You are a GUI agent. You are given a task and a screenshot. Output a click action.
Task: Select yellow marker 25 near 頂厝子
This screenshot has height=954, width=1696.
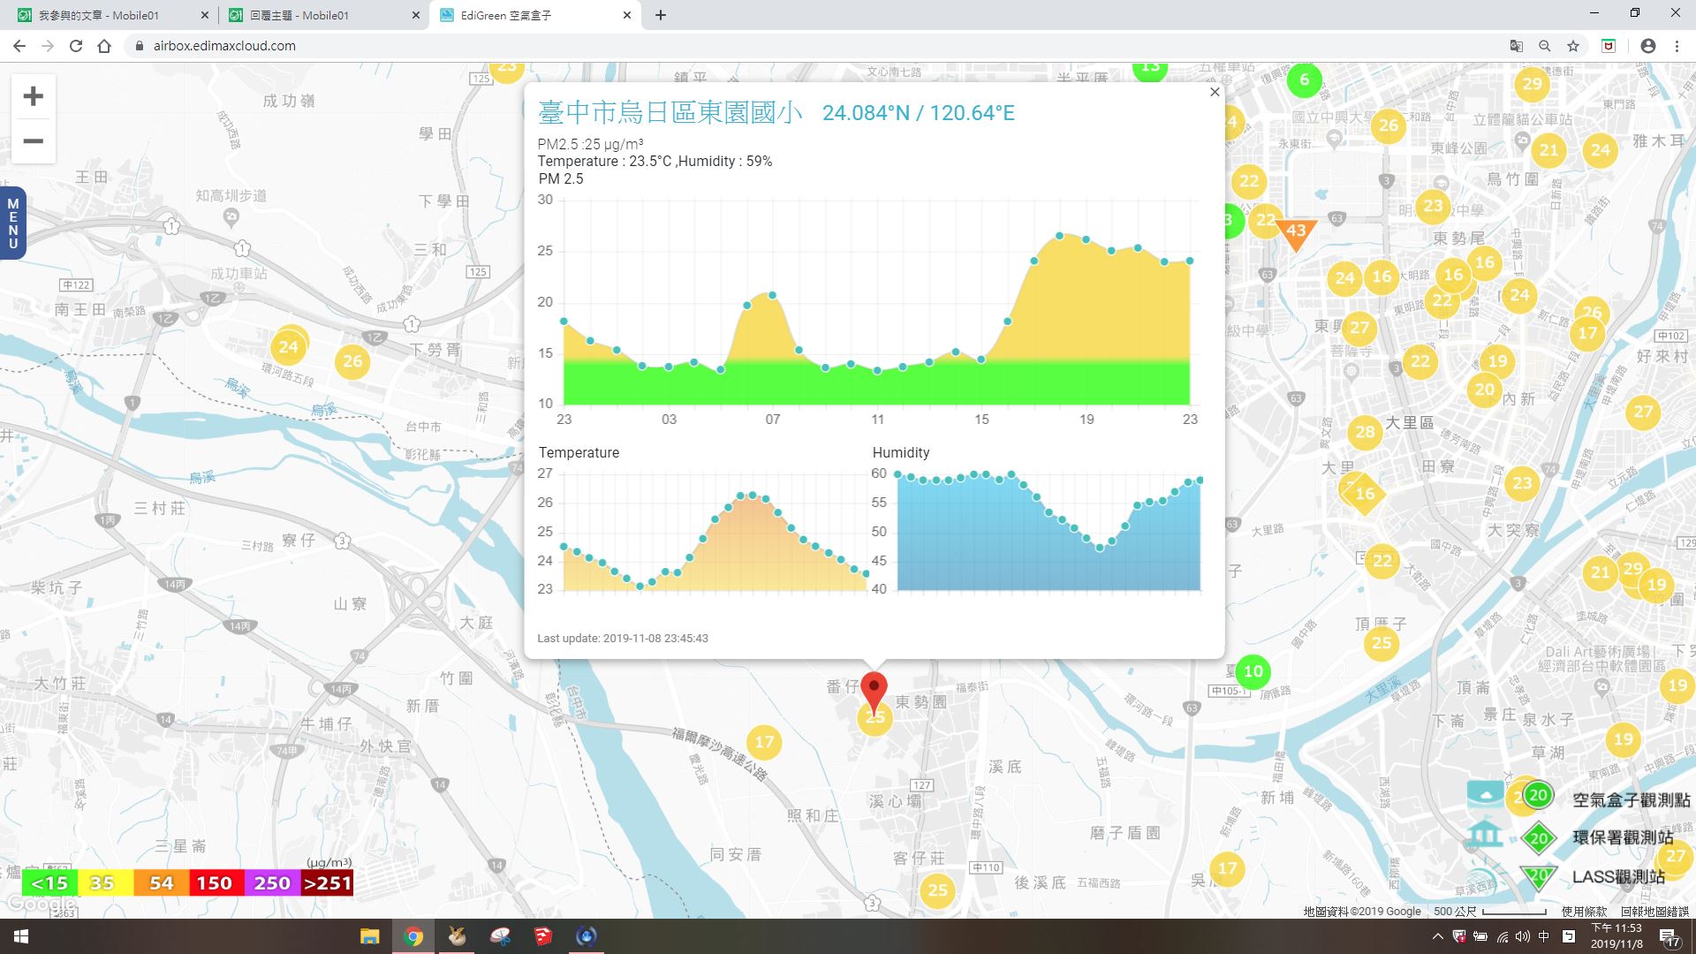click(1382, 643)
